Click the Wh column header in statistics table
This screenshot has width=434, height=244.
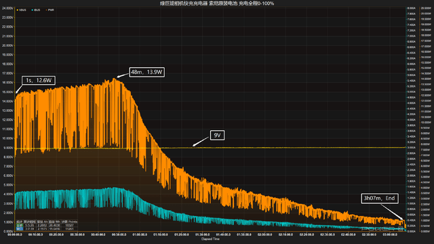coord(54,222)
